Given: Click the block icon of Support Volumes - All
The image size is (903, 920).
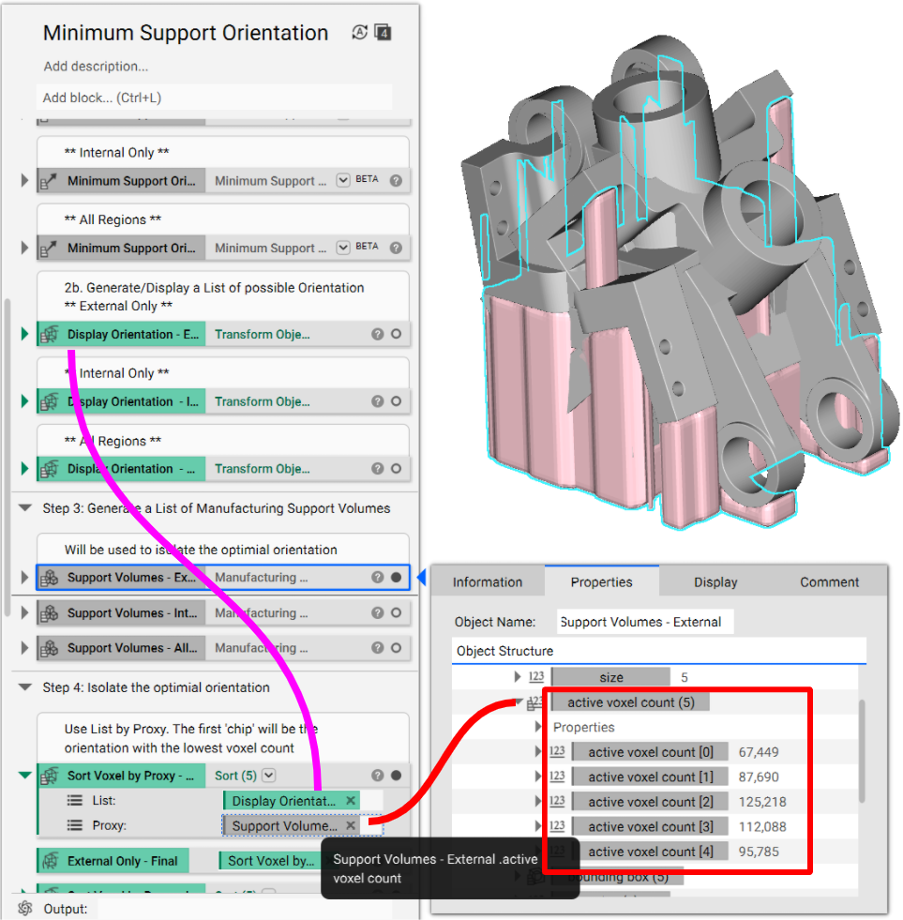Looking at the screenshot, I should 50,648.
